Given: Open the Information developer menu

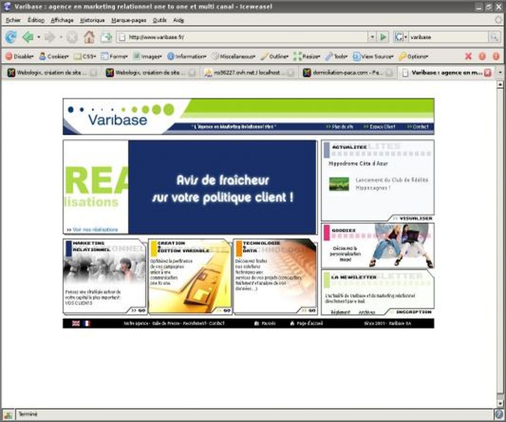Looking at the screenshot, I should pyautogui.click(x=187, y=56).
